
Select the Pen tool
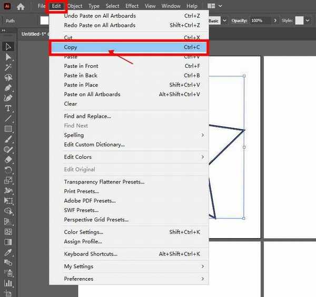(x=8, y=88)
